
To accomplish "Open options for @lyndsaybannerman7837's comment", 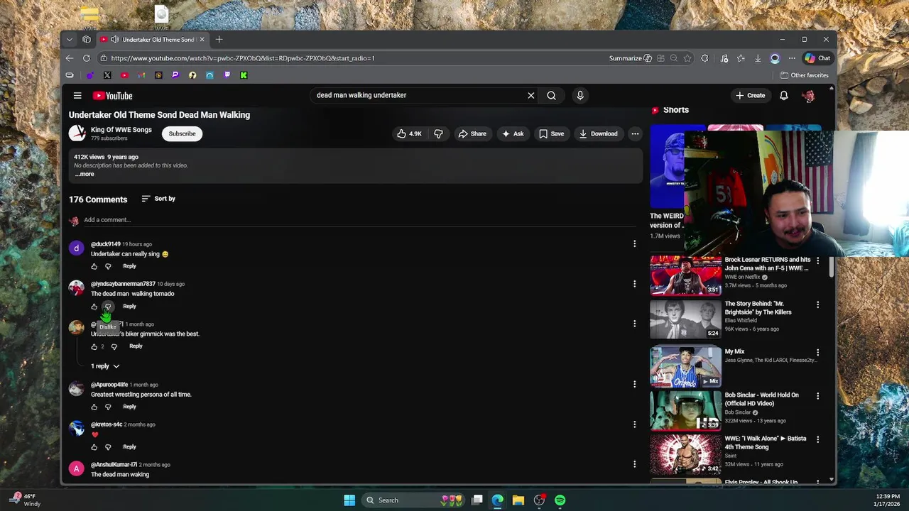I will (634, 283).
